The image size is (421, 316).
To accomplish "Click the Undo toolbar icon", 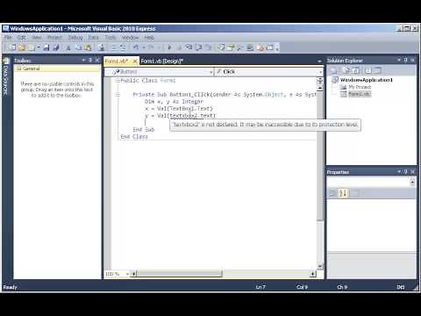I will pyautogui.click(x=136, y=47).
